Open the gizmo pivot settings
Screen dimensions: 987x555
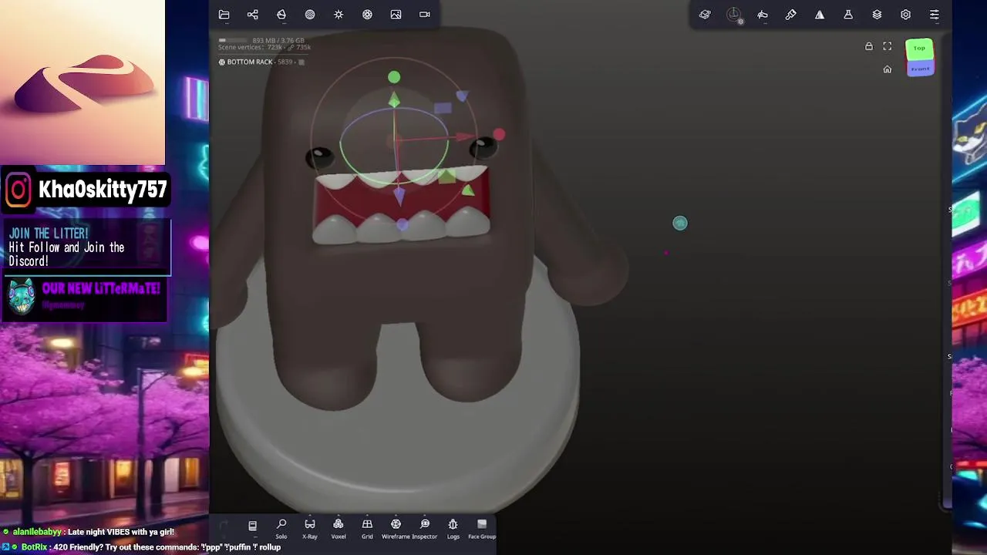tap(734, 15)
